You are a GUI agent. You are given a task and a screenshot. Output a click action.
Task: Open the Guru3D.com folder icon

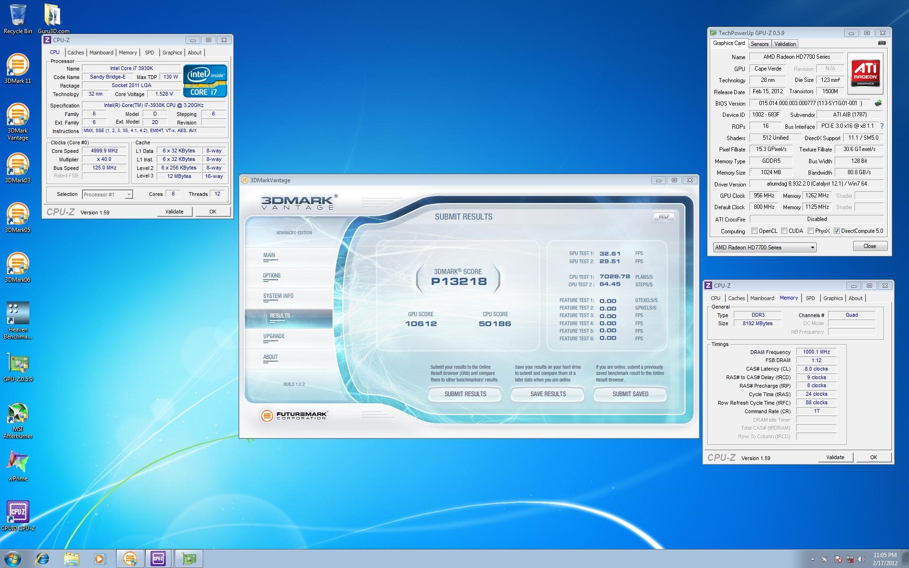pos(53,19)
